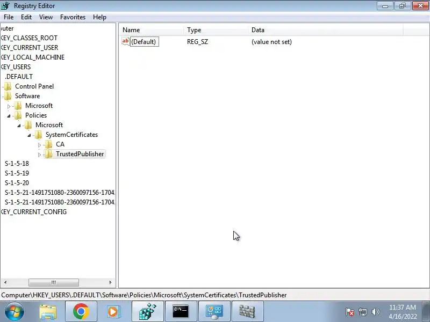Select the S-1-5-19 key
This screenshot has height=322, width=430.
point(17,173)
